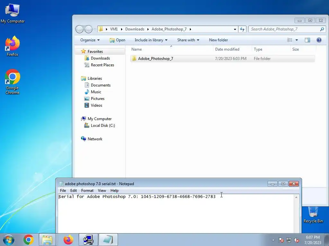The image size is (329, 246).
Task: Open Include in library dropdown
Action: (151, 40)
